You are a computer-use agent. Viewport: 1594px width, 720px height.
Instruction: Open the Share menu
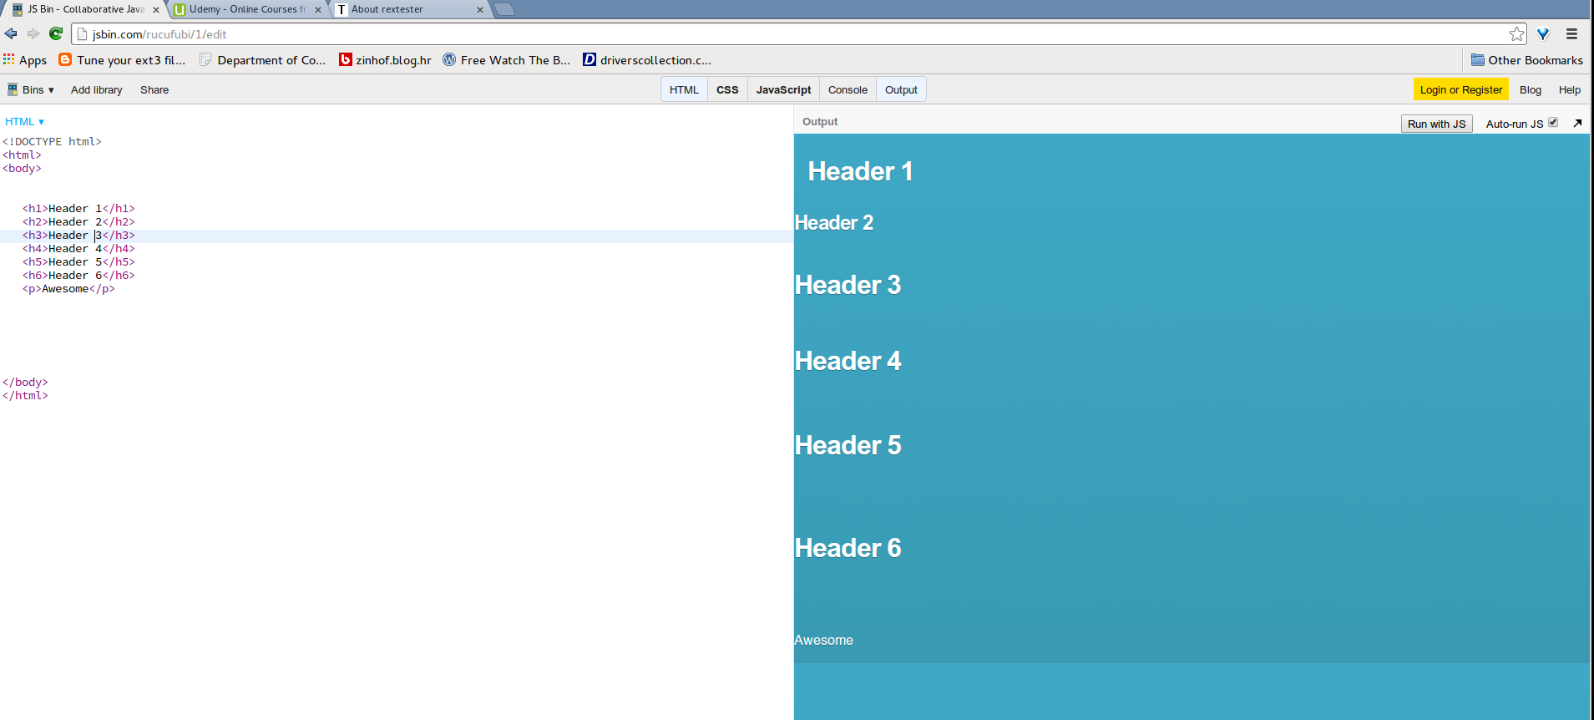coord(154,89)
